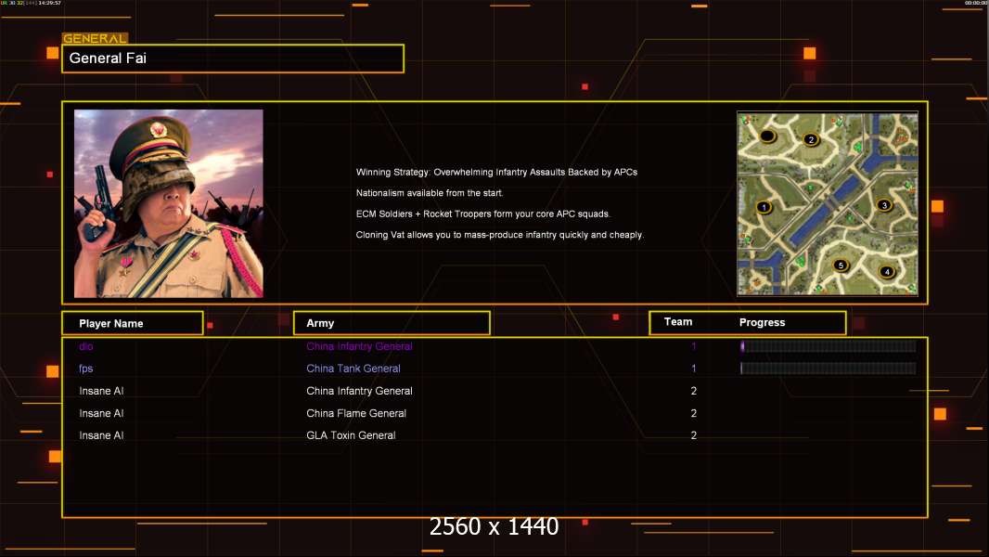Click start position marker 2 on minimap
This screenshot has width=989, height=557.
point(811,139)
